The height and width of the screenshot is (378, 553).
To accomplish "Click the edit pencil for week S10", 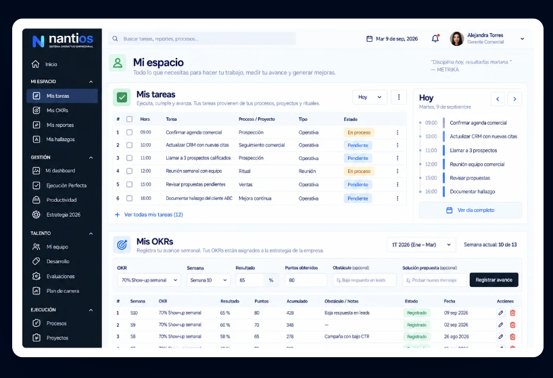I will [500, 313].
